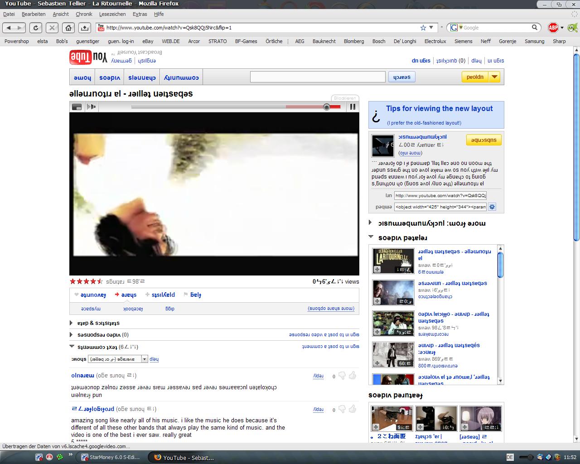Rate the video using the star rating
The image size is (580, 464).
coord(87,281)
